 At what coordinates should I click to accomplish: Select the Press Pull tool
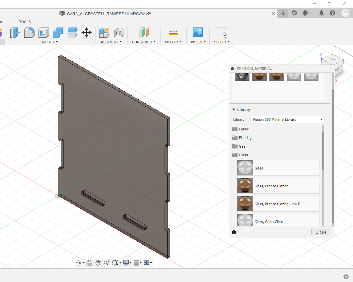point(15,32)
